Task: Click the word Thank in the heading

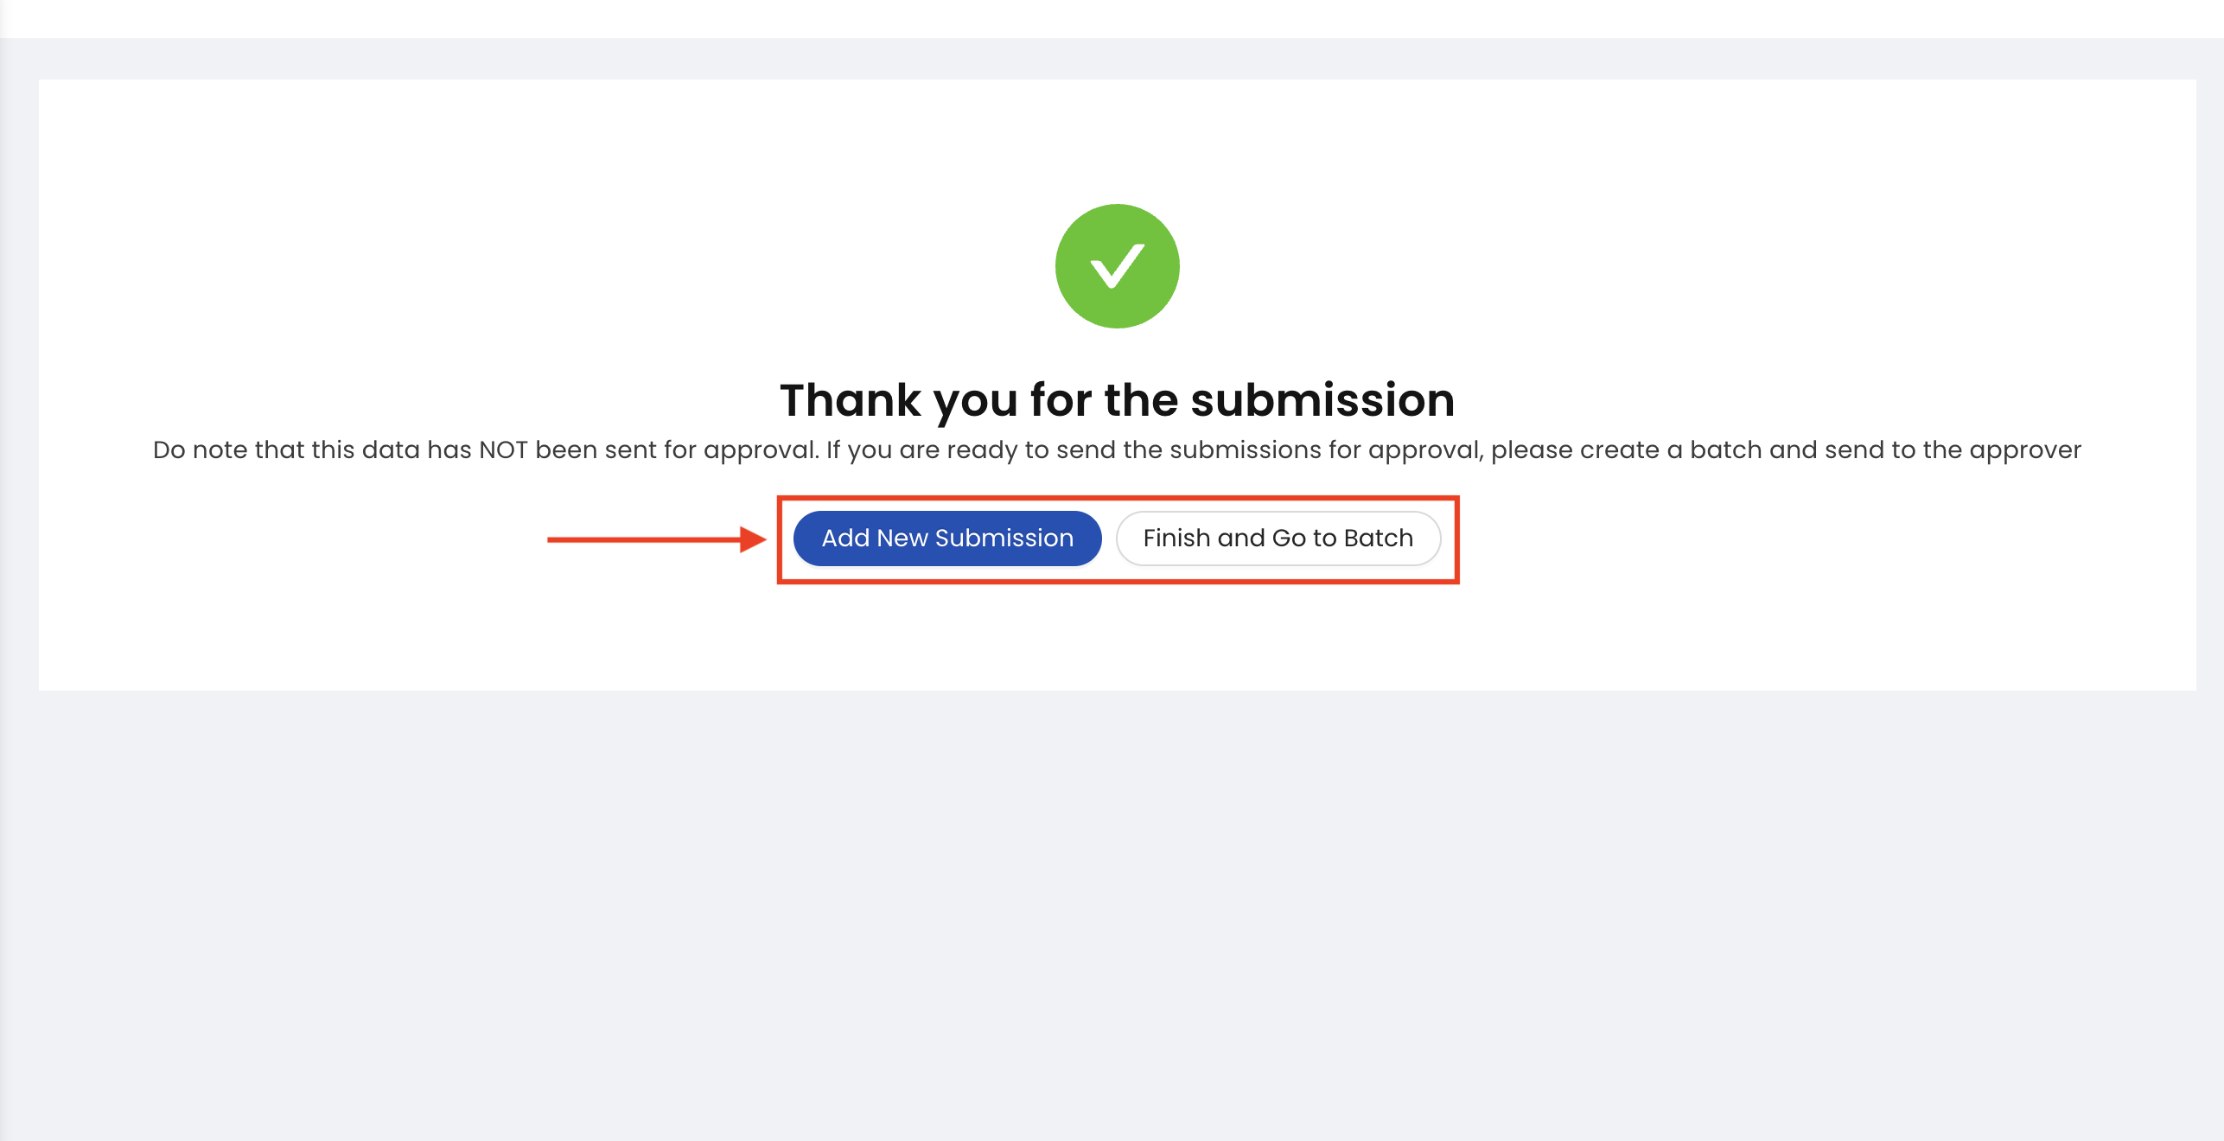Action: (851, 400)
